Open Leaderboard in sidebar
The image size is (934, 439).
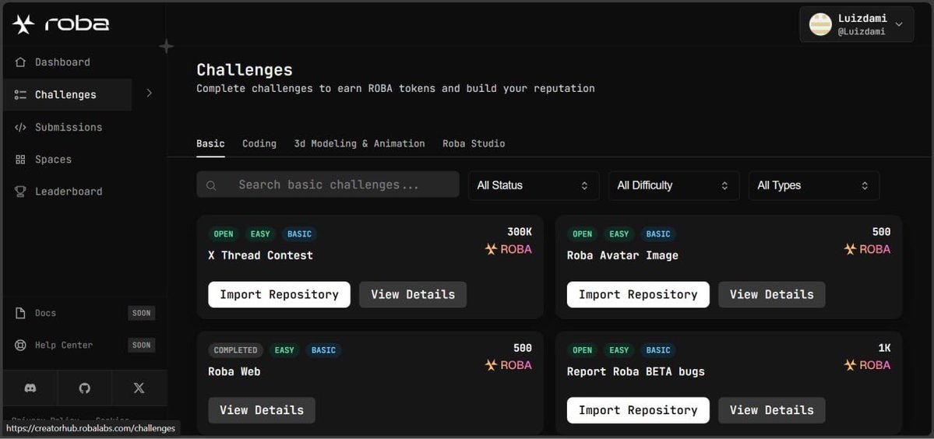click(67, 191)
